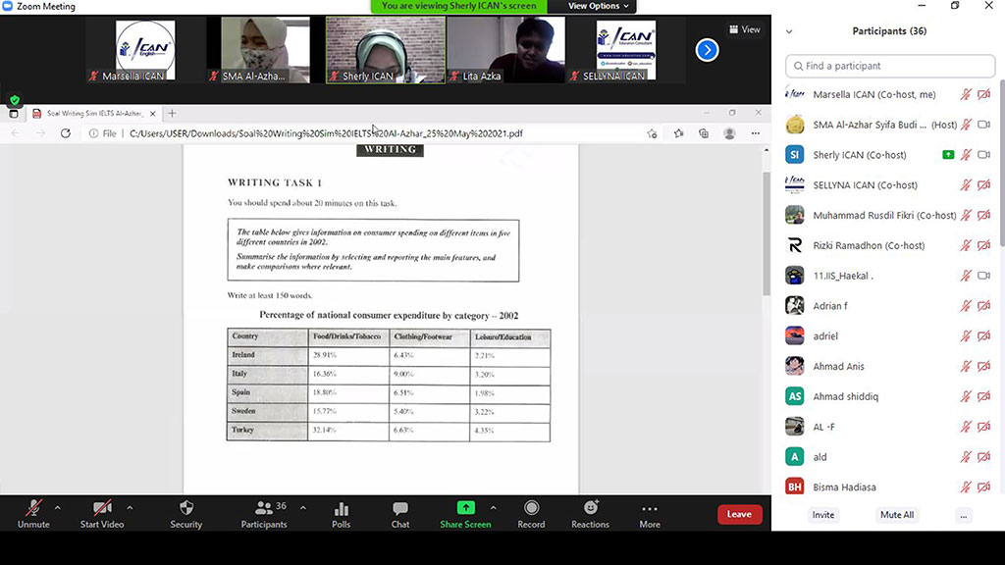Viewport: 1005px width, 565px height.
Task: Toggle microphone for Marsella ICAN in participants list
Action: [966, 95]
